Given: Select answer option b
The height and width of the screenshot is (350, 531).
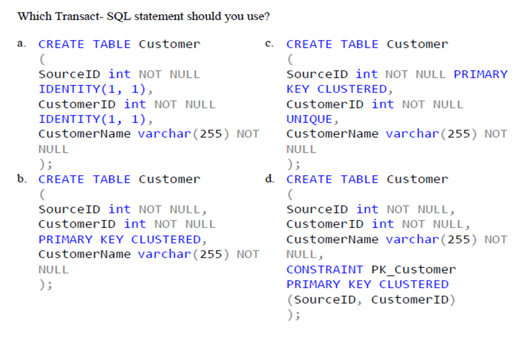Looking at the screenshot, I should point(21,179).
